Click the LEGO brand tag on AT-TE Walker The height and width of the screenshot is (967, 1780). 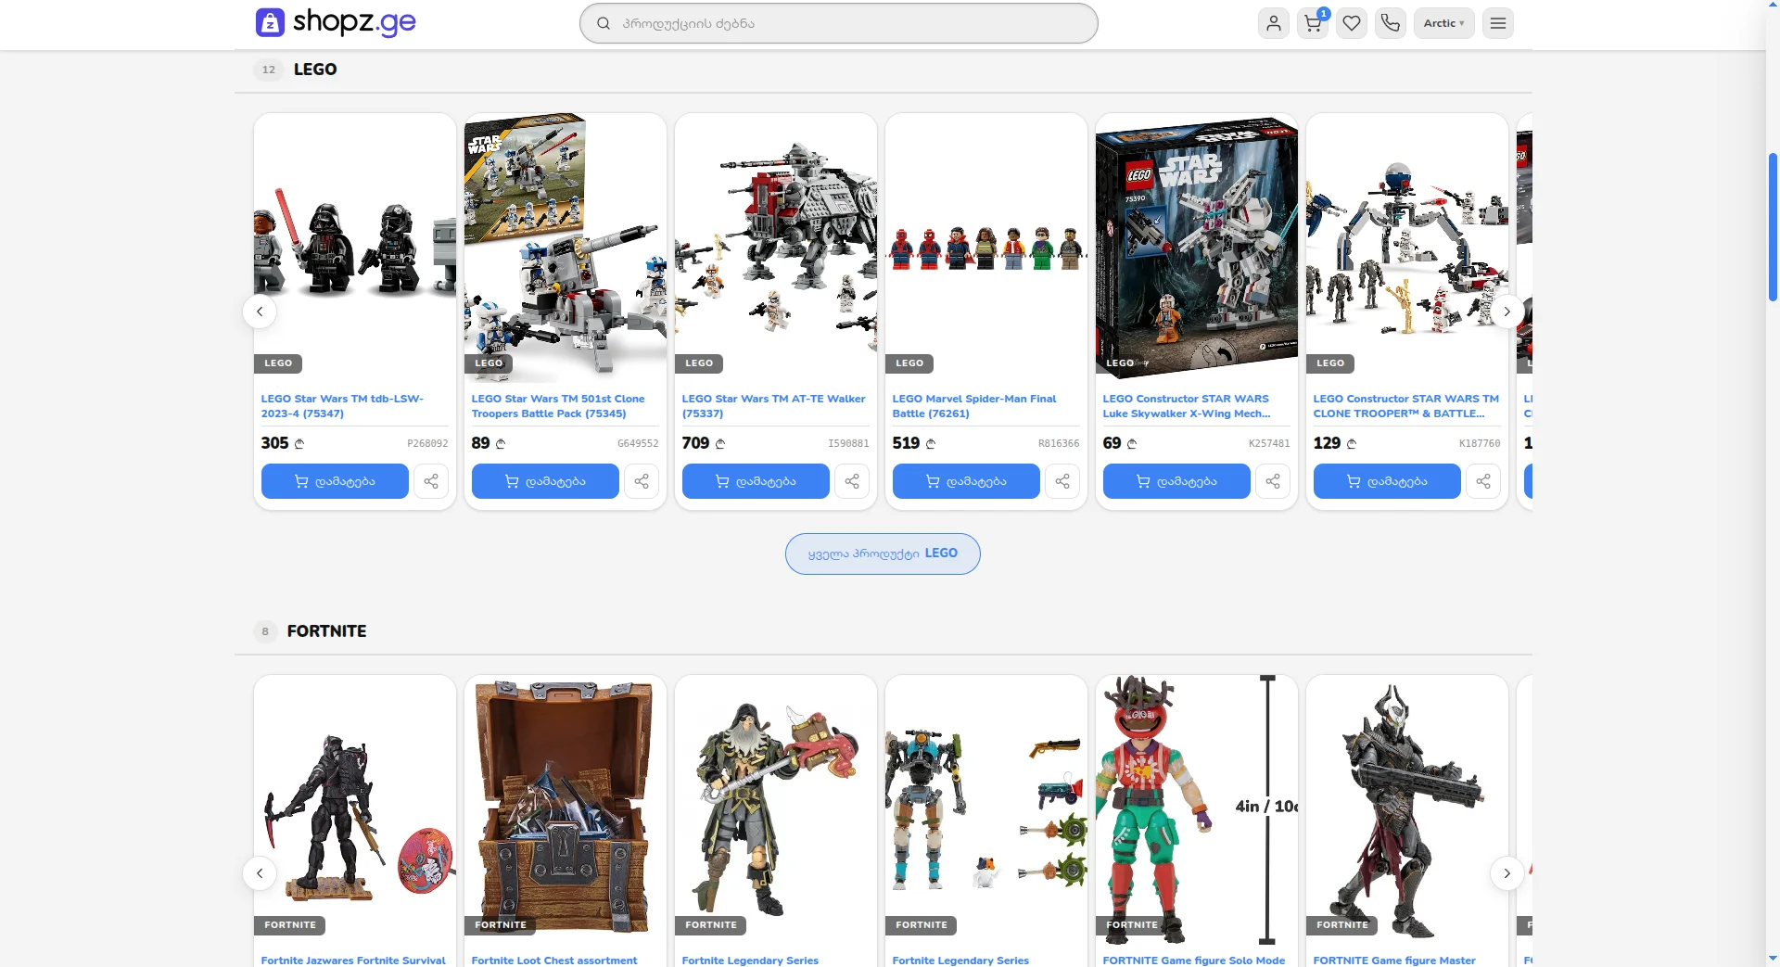(699, 363)
